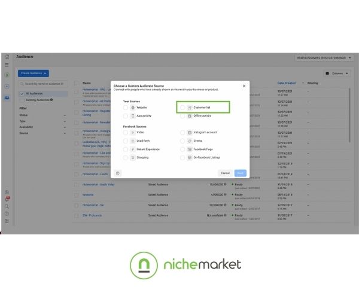The width and height of the screenshot is (359, 287).
Task: Pick the Instagram account source option
Action: coord(182,132)
